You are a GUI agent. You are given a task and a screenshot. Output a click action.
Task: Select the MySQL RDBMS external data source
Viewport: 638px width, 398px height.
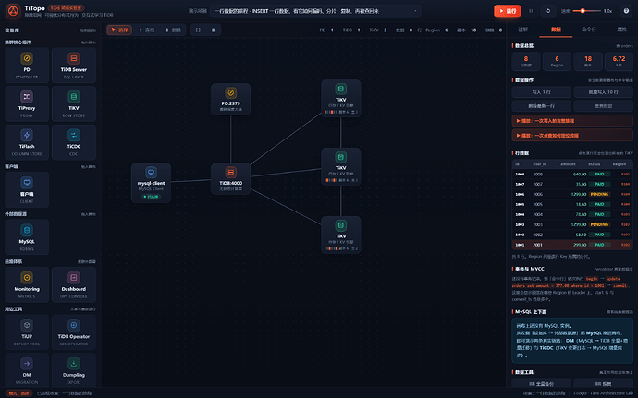click(x=27, y=237)
